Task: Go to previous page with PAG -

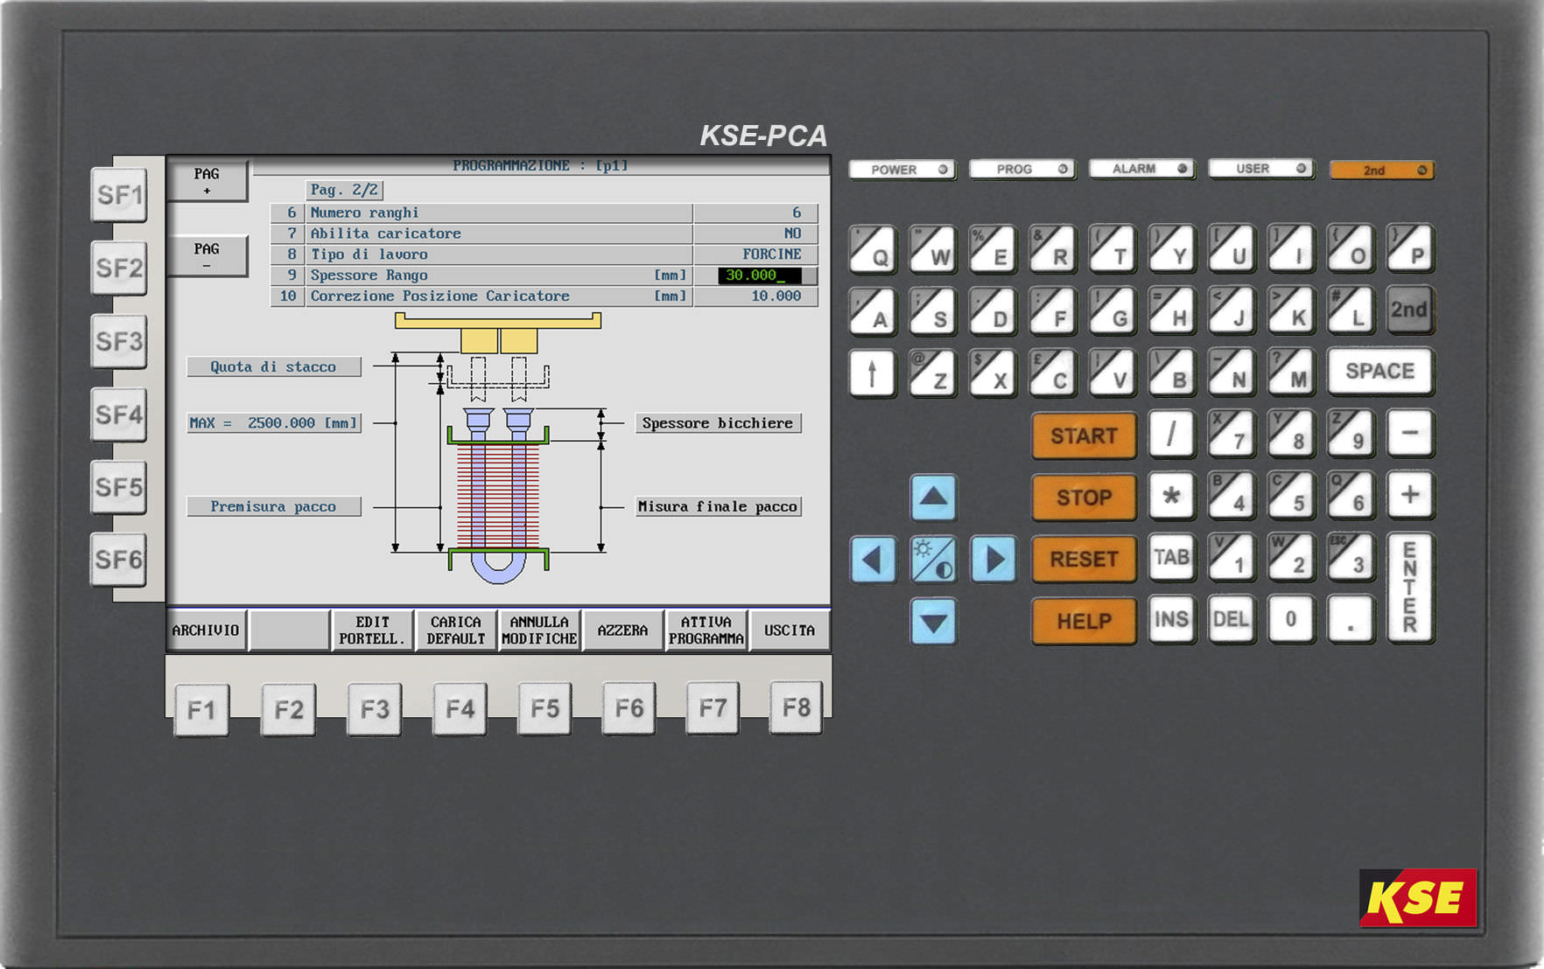Action: click(x=207, y=256)
